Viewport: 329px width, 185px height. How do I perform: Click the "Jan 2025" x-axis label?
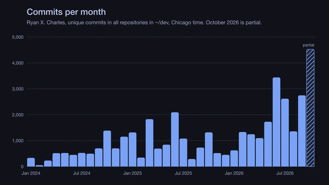point(132,173)
